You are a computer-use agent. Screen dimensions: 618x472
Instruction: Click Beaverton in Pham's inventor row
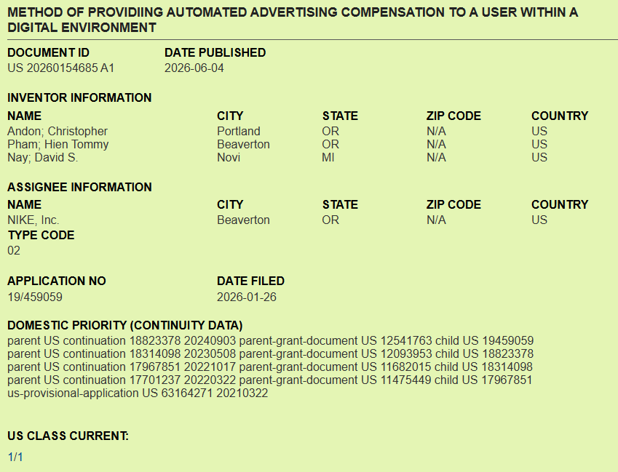click(x=243, y=145)
